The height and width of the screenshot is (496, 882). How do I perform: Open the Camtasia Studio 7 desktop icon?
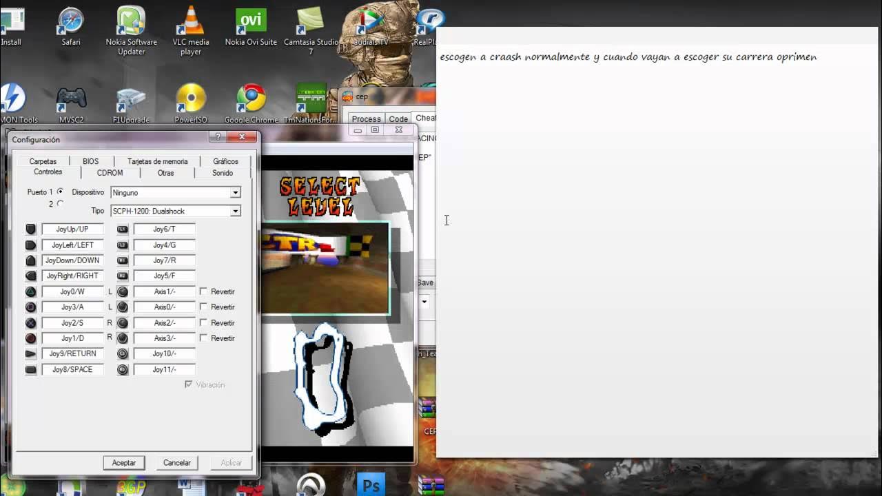pos(310,30)
